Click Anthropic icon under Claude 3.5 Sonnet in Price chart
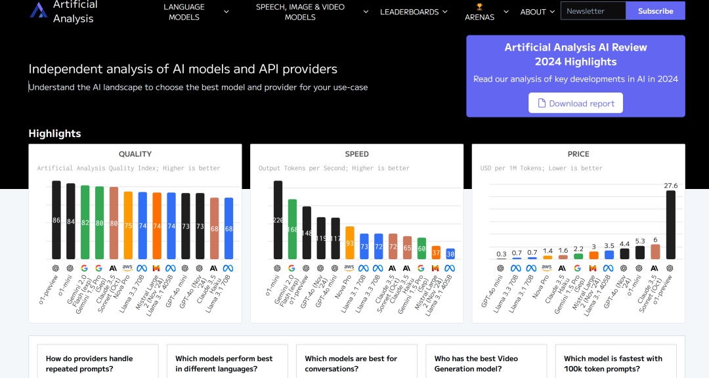Screen dimensions: 709x378 [x=655, y=268]
